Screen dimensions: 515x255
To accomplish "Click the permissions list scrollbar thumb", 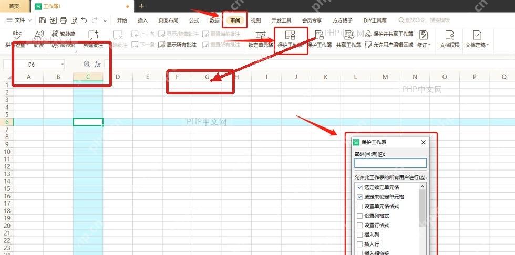I will click(x=423, y=208).
